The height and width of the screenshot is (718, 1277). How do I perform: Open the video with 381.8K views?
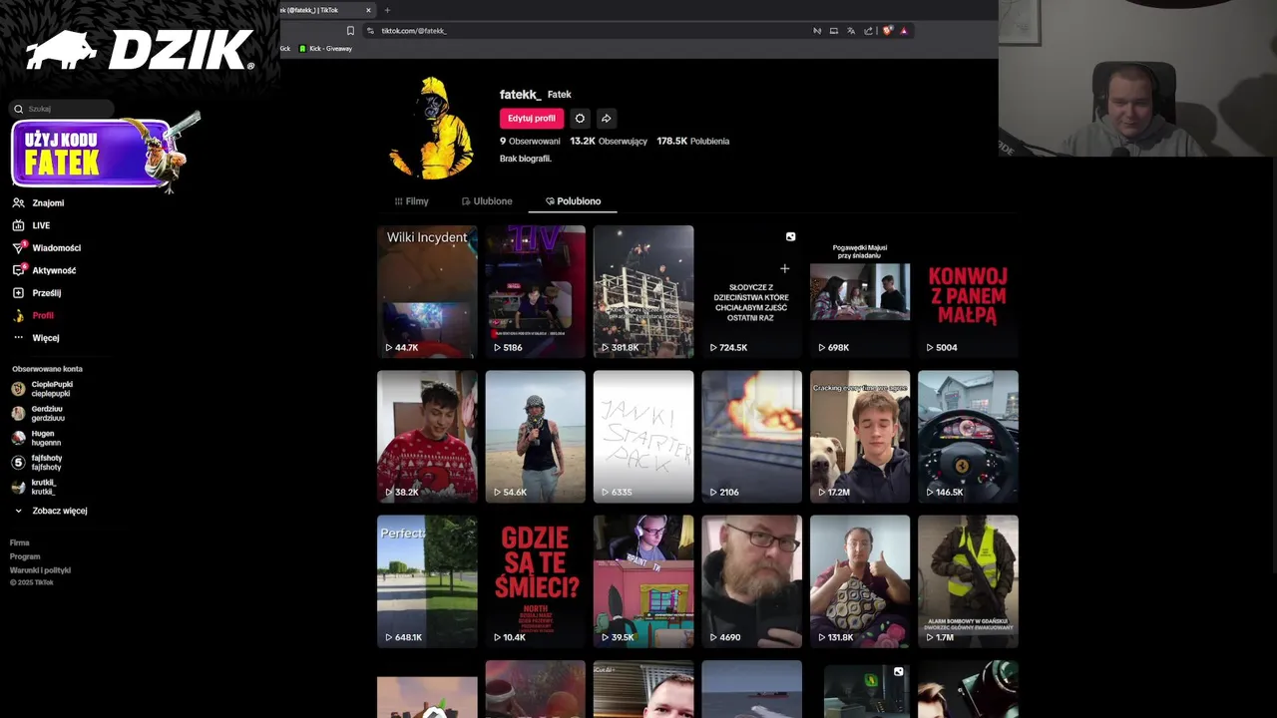[643, 292]
